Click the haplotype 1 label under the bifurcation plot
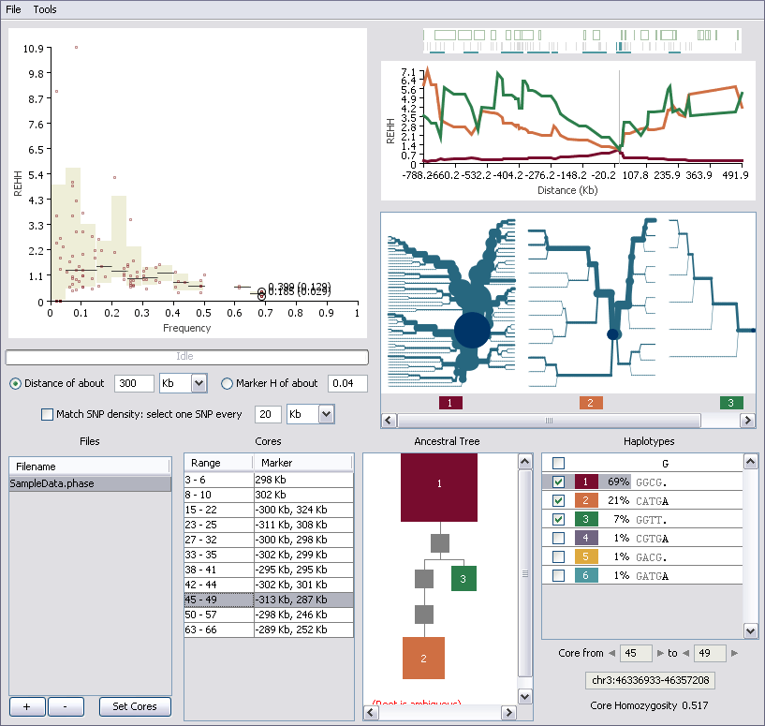765x726 pixels. point(450,403)
